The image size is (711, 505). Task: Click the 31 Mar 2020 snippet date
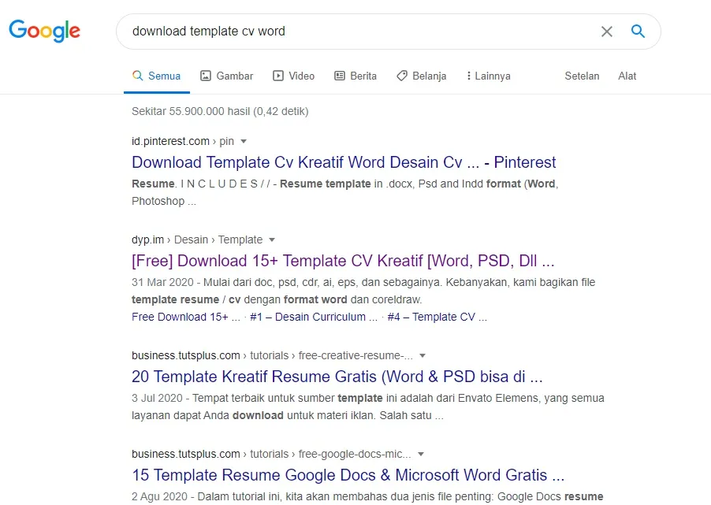coord(162,282)
